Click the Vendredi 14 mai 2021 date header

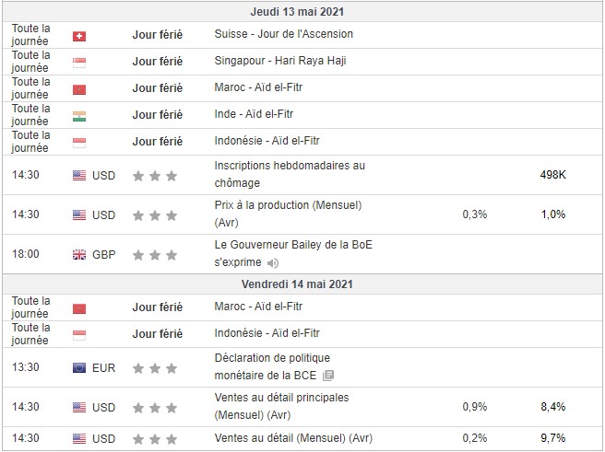click(x=303, y=284)
